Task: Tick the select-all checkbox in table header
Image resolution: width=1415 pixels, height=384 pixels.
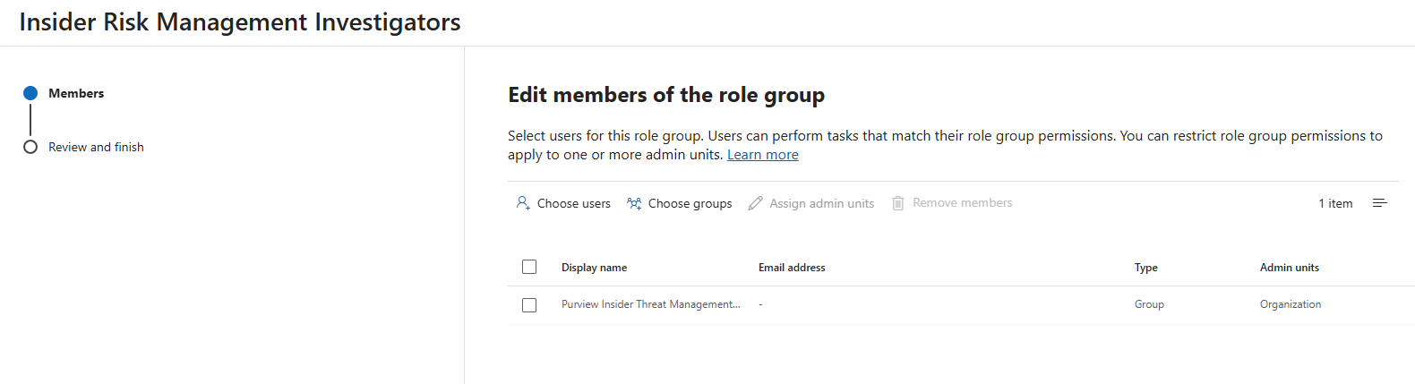Action: point(529,267)
